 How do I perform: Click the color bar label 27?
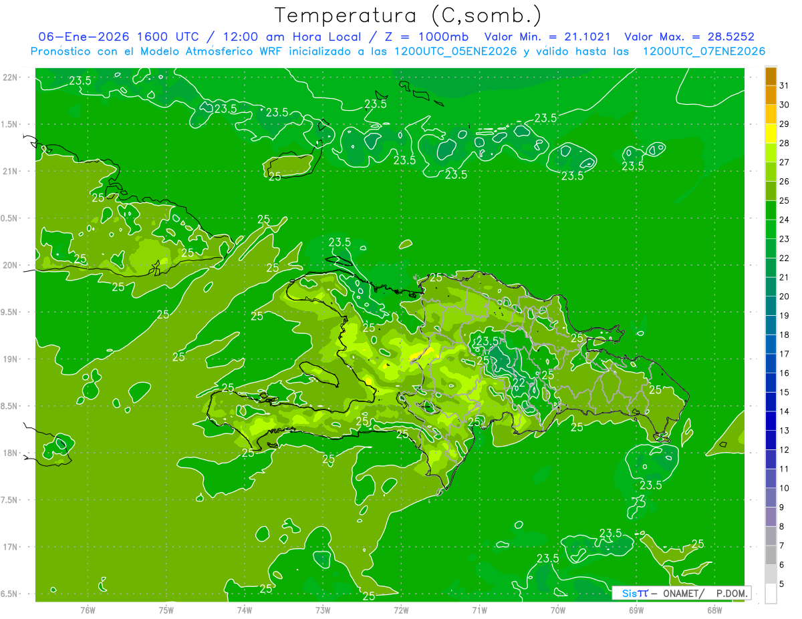pyautogui.click(x=785, y=162)
